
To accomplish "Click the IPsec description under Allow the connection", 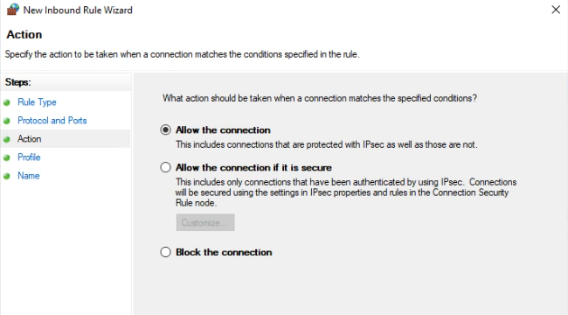I will click(327, 144).
